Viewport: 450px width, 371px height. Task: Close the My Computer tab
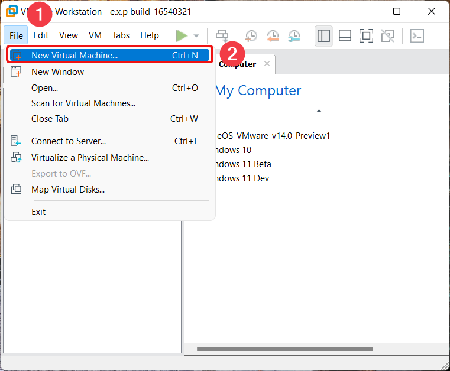(x=267, y=63)
